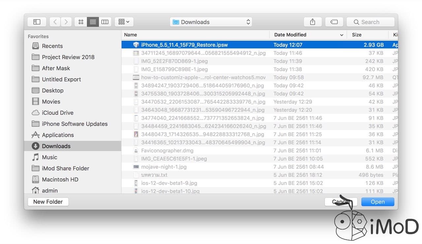Click the Open button

tap(377, 201)
